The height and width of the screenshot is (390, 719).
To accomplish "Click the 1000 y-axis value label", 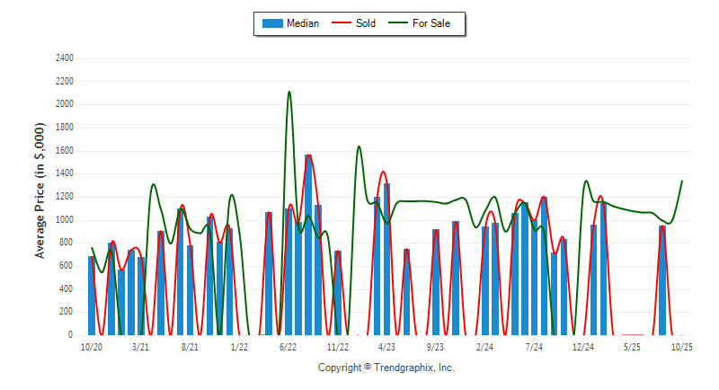I will [63, 220].
